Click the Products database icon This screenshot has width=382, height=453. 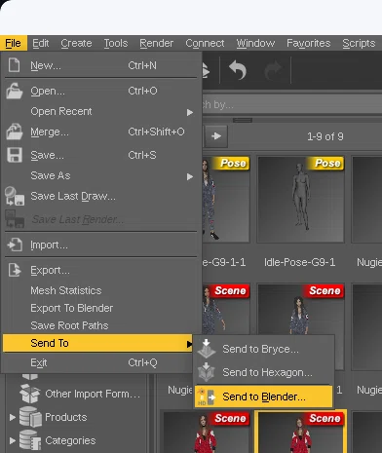coord(30,417)
